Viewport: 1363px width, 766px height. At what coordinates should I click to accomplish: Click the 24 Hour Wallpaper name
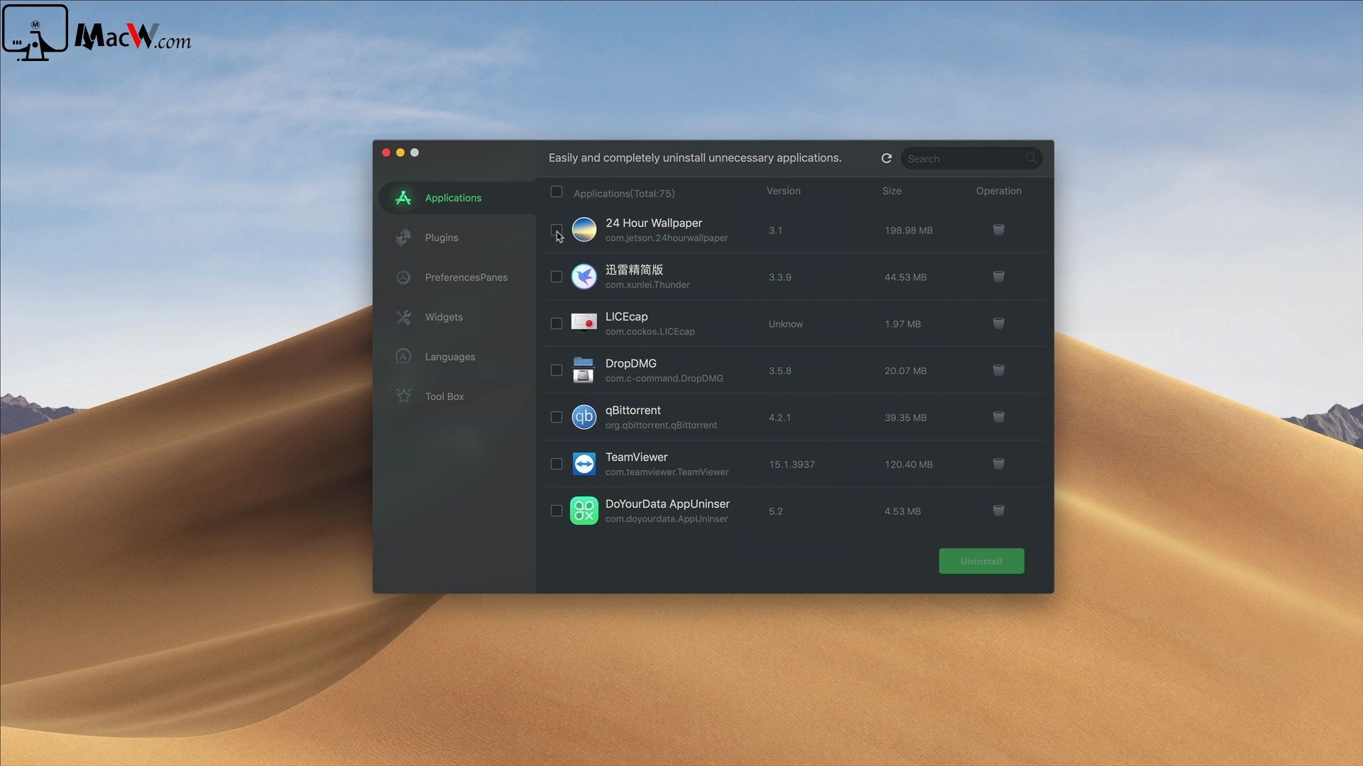654,223
